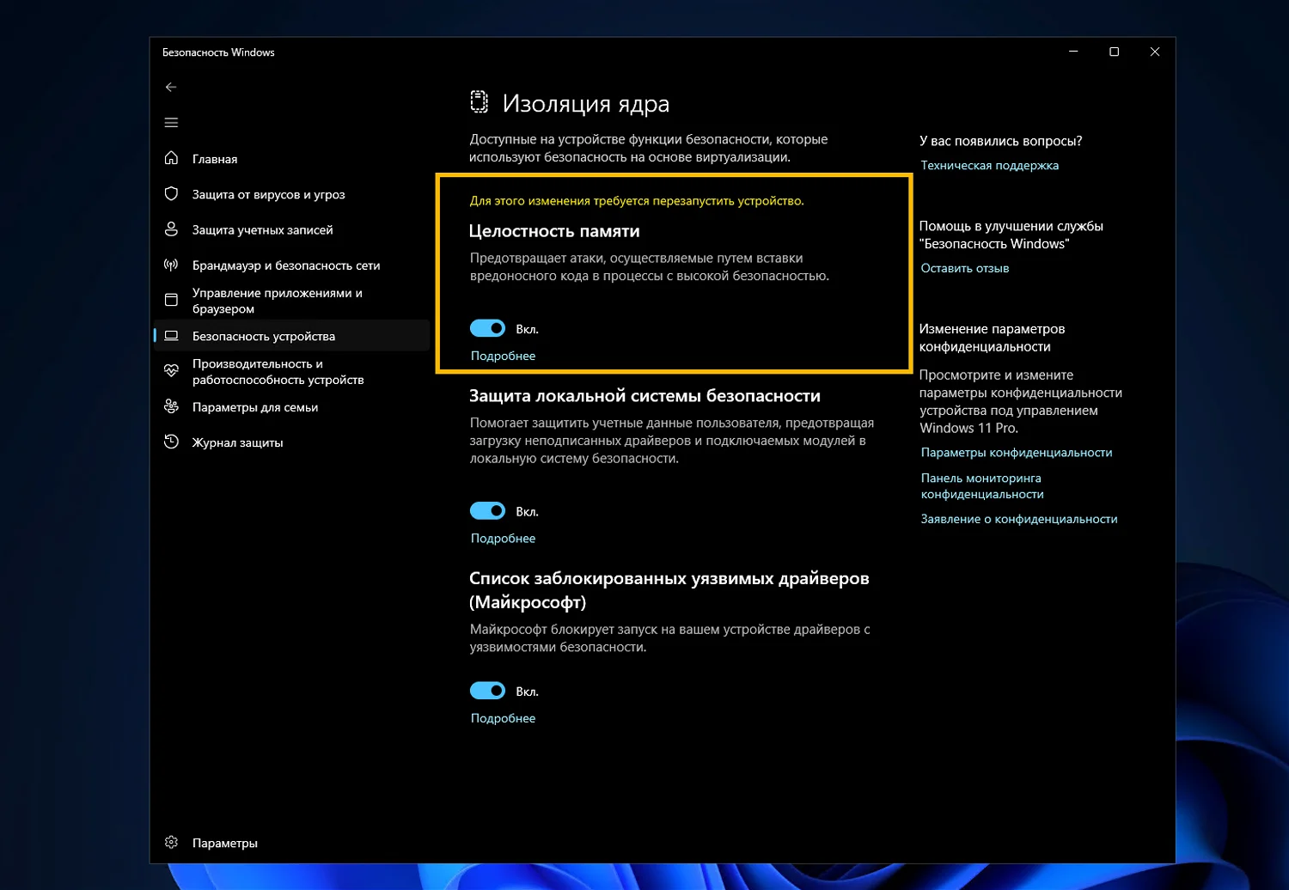Viewport: 1289px width, 890px height.
Task: Click the Главная home icon
Action: pos(171,158)
